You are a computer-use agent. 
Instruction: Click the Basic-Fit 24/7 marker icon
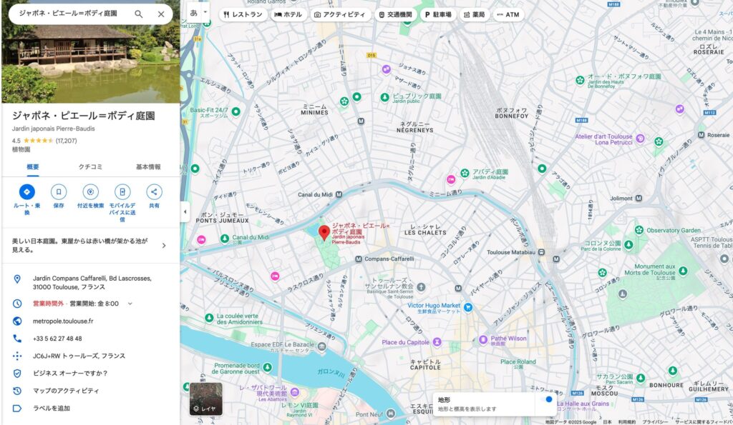point(236,111)
